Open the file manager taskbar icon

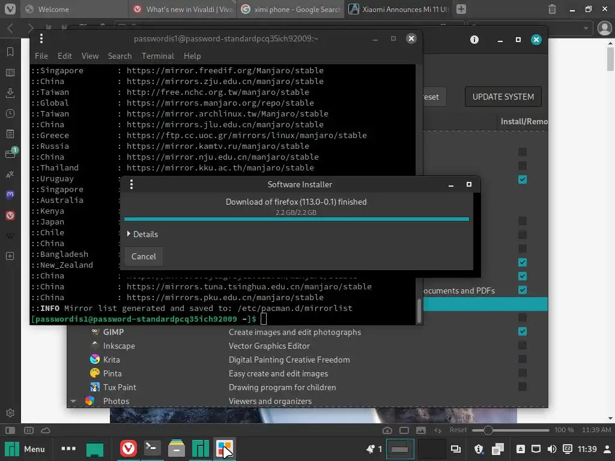(177, 448)
